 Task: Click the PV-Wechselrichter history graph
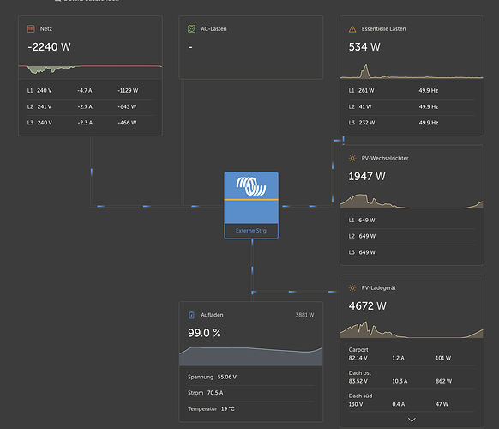pyautogui.click(x=412, y=201)
